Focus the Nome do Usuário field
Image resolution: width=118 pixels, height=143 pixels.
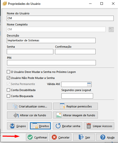(x=60, y=18)
